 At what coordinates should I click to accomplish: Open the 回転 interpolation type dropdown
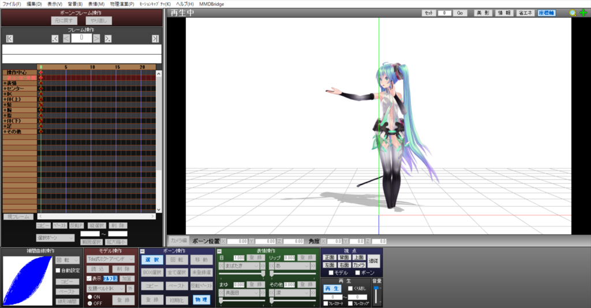[68, 260]
